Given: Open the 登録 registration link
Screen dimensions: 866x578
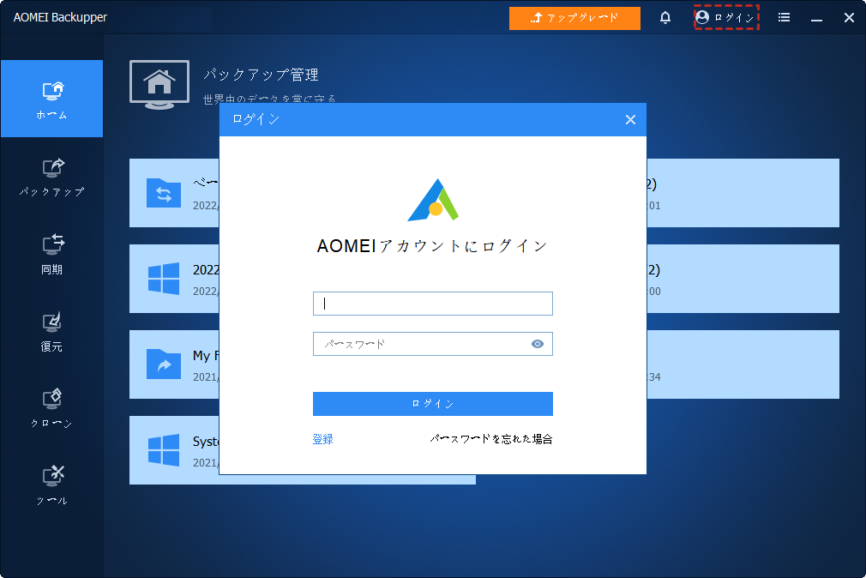Looking at the screenshot, I should pos(322,439).
